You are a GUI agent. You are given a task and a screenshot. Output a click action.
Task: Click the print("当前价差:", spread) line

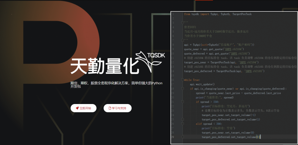[215, 98]
